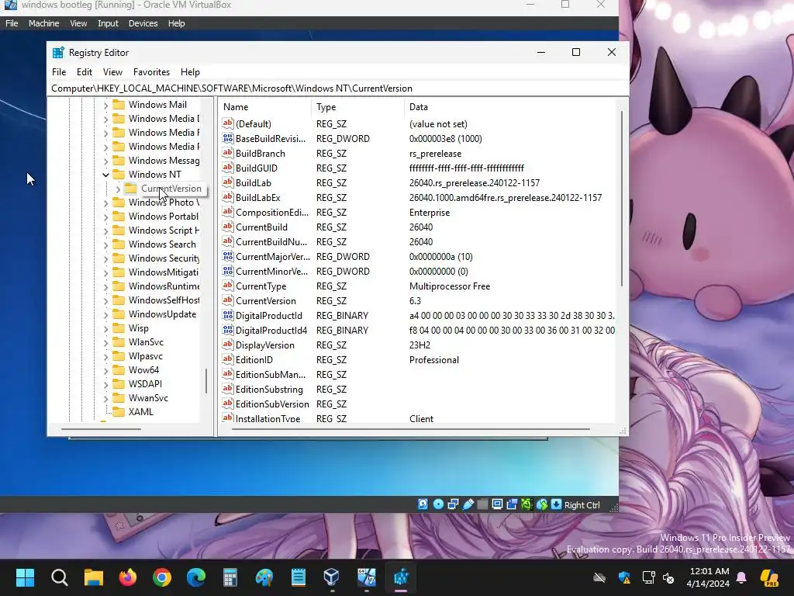Open Paint from the taskbar
Viewport: 794px width, 596px height.
point(264,577)
